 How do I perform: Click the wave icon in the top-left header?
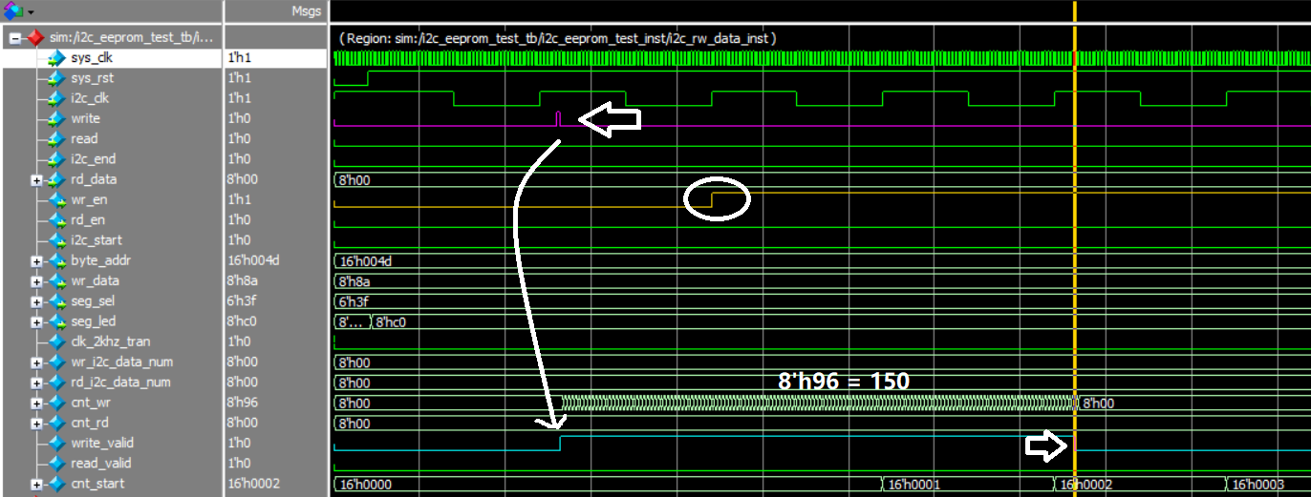click(x=12, y=10)
